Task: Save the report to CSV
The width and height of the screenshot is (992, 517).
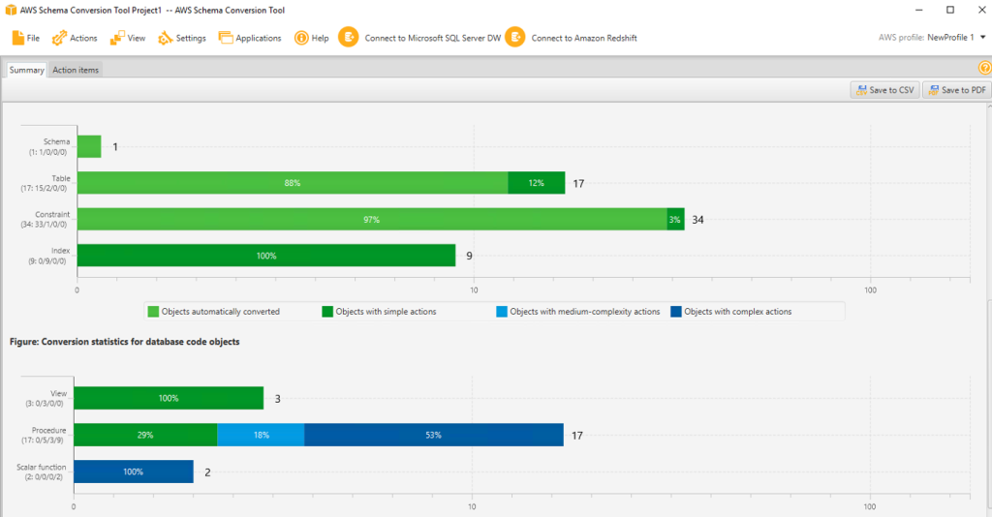Action: 884,90
